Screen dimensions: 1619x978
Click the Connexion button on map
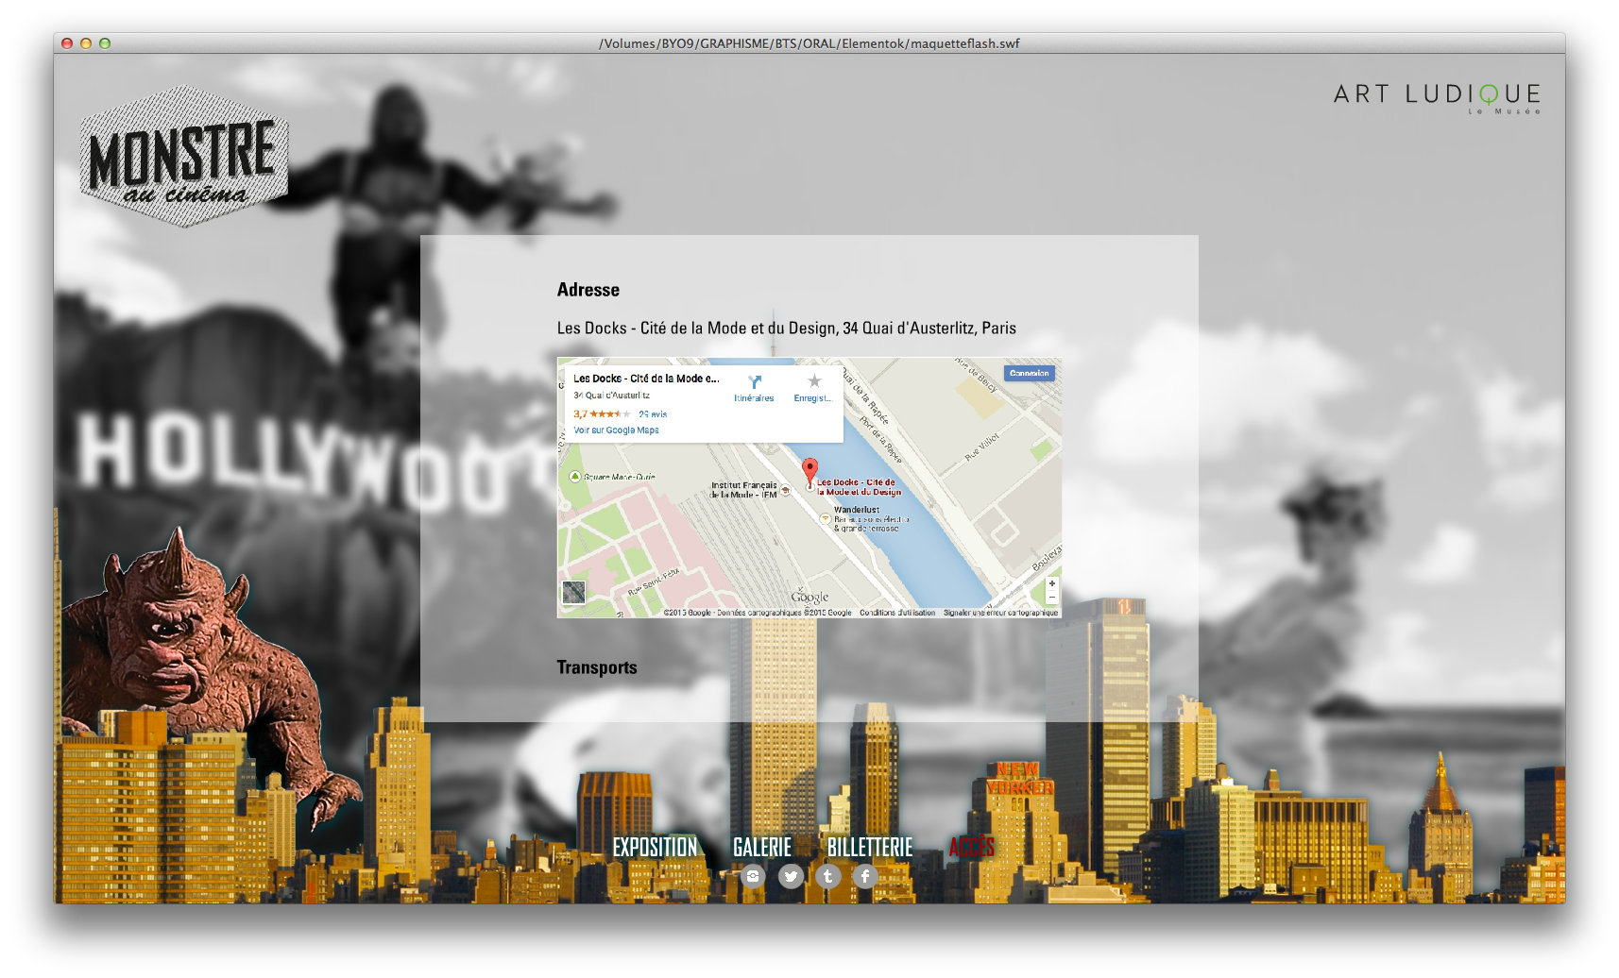pyautogui.click(x=1029, y=373)
